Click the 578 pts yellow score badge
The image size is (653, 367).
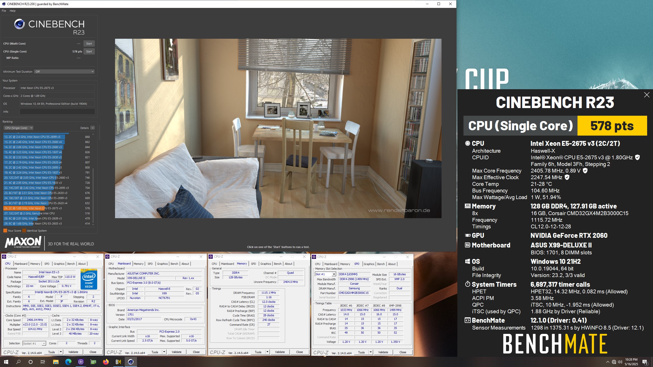click(x=612, y=126)
